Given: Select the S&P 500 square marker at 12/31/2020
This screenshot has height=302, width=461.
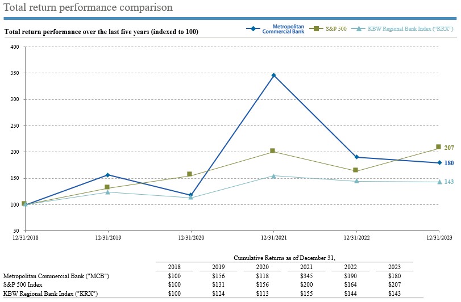Looking at the screenshot, I should pos(190,174).
